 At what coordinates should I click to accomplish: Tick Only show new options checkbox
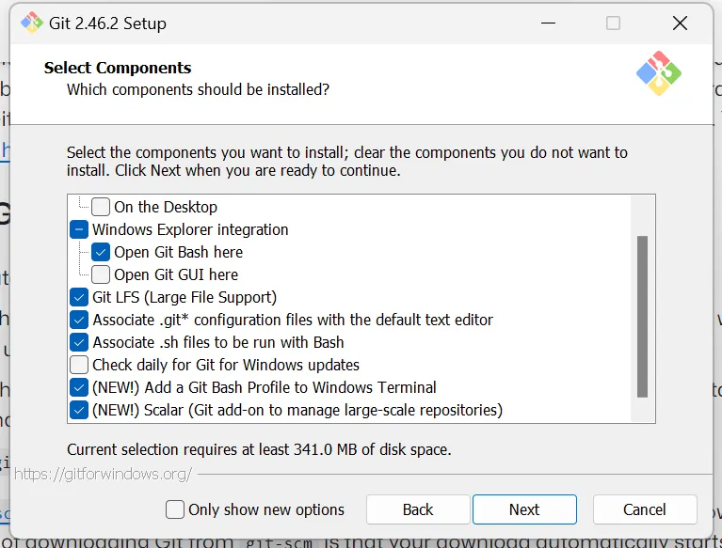175,509
